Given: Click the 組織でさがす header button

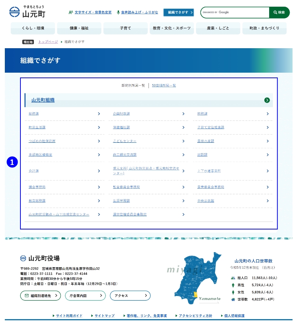Looking at the screenshot, I should click(179, 12).
